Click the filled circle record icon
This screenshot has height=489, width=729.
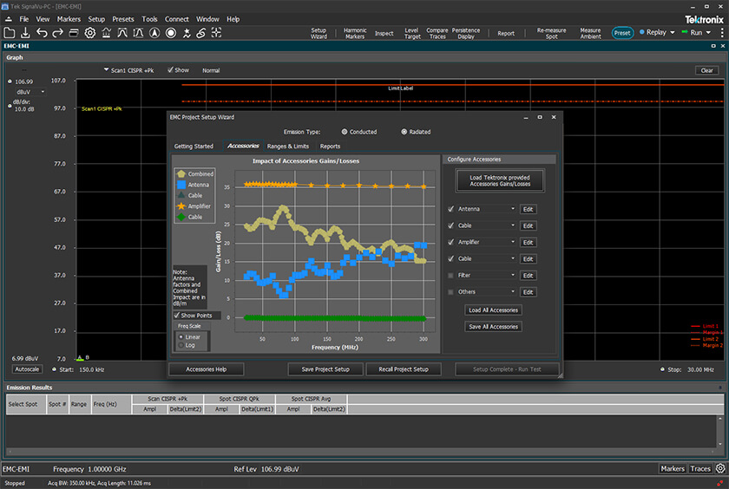click(171, 33)
